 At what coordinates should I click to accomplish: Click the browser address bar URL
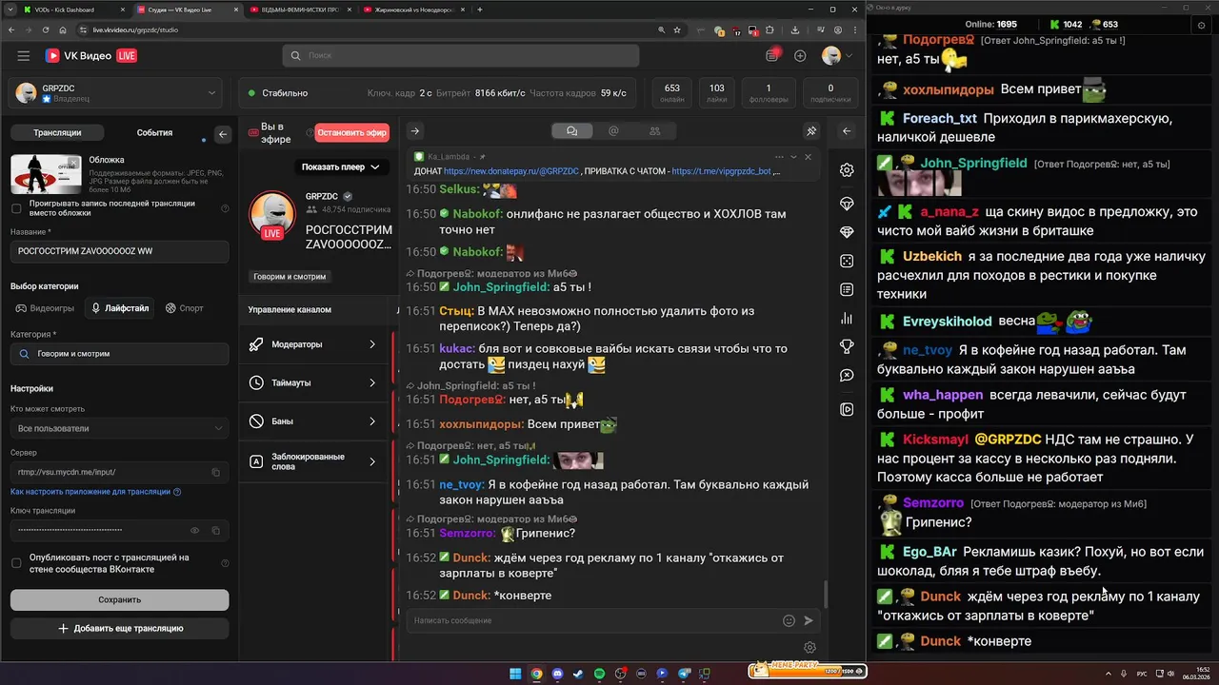tap(135, 29)
